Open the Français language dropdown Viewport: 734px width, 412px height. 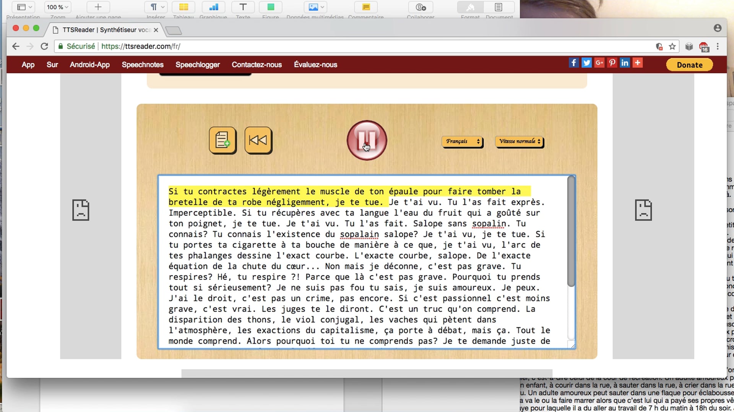(462, 142)
